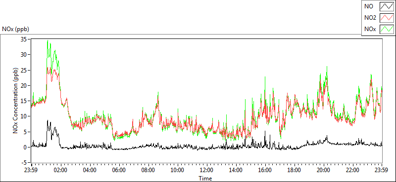This screenshot has width=396, height=182.
Task: Click the highest green NOx peak near 01:00
Action: coord(48,40)
